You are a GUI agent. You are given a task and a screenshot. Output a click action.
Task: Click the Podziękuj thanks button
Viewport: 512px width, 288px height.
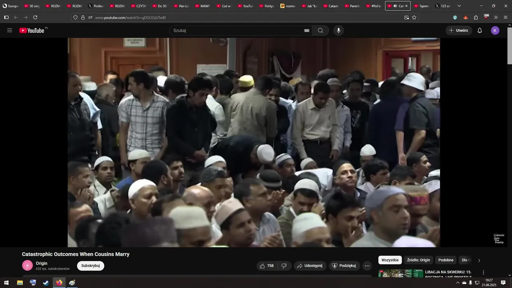click(344, 266)
